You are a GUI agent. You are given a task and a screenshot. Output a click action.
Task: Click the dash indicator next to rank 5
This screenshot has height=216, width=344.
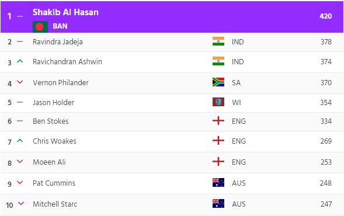click(x=20, y=102)
